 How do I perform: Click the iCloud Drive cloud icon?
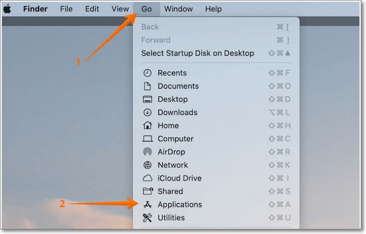[x=147, y=178]
